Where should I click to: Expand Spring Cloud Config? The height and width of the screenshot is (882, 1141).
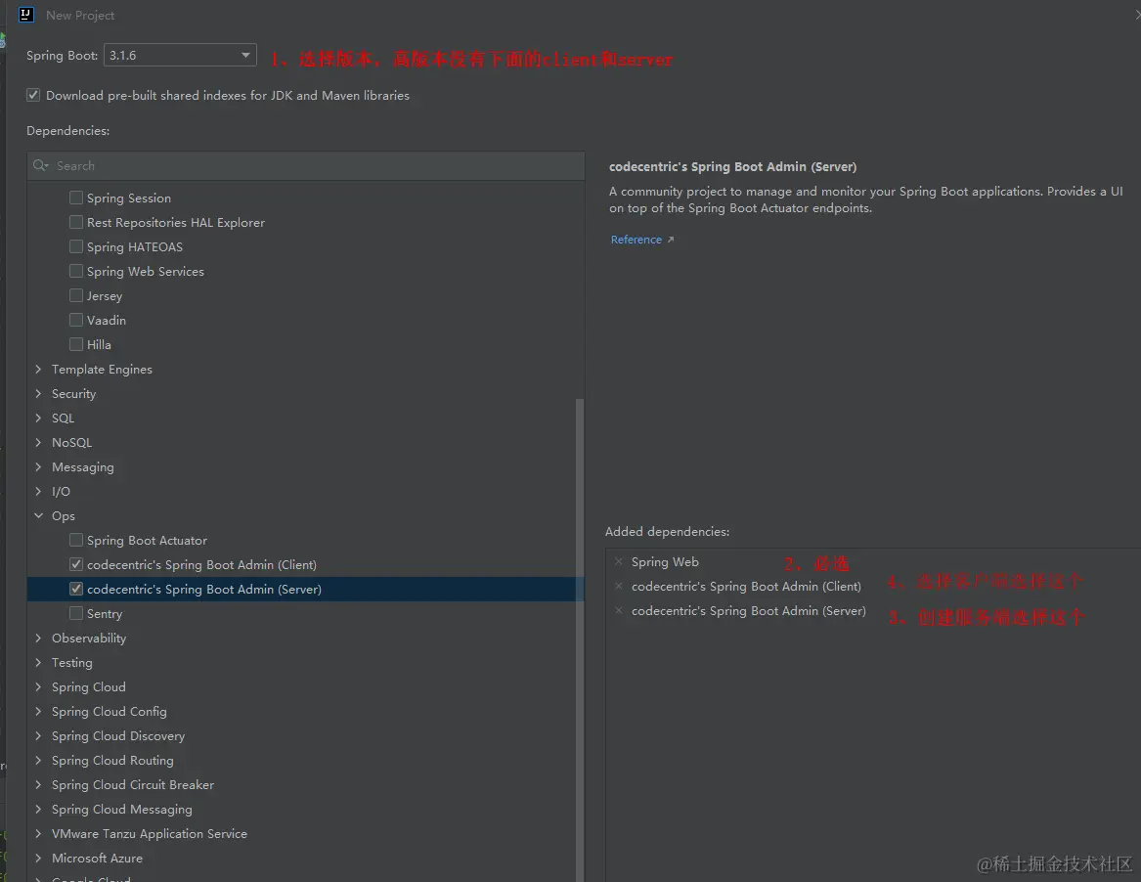click(38, 711)
